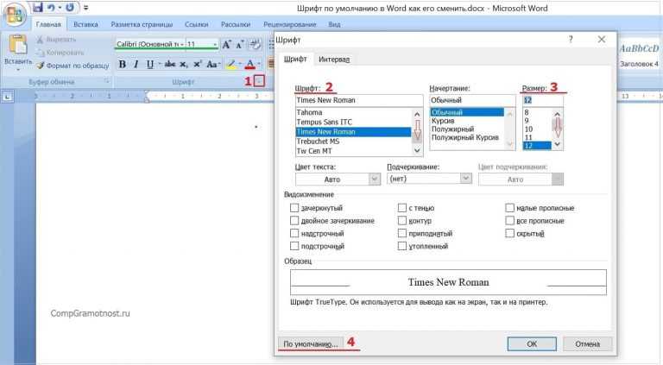Click the Grow Font icon
Image resolution: width=663 pixels, height=365 pixels.
pos(227,44)
